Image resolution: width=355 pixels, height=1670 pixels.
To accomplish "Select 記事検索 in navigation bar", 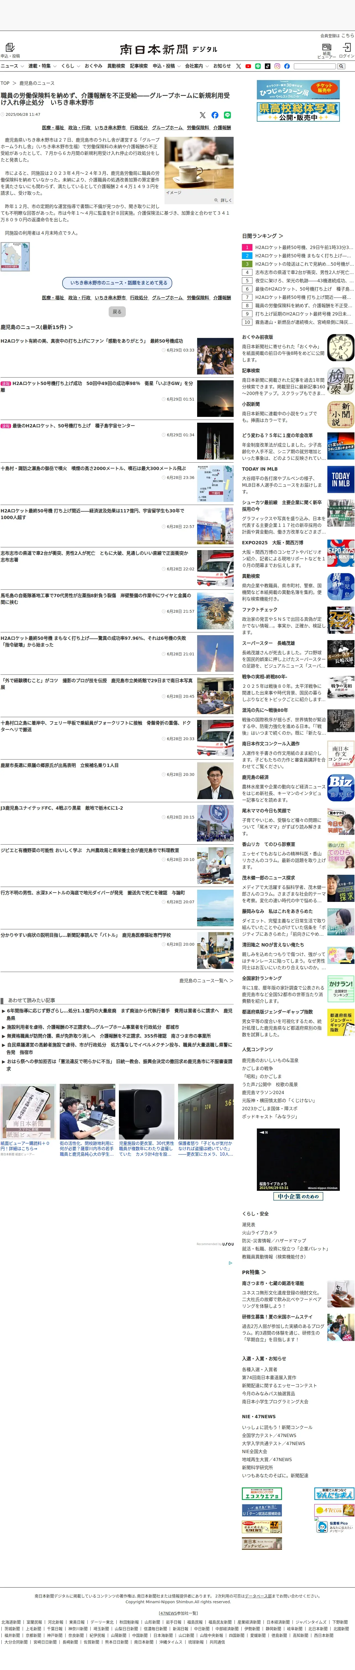I will tap(139, 66).
